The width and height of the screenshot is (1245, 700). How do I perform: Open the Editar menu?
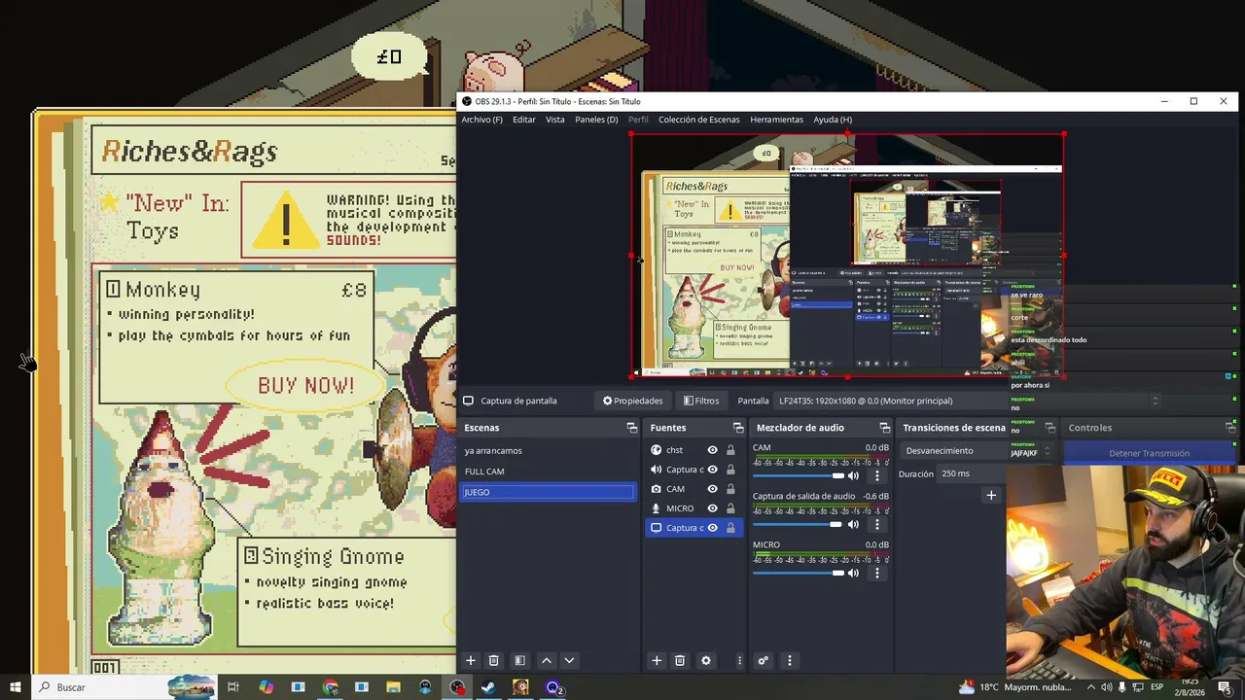524,120
